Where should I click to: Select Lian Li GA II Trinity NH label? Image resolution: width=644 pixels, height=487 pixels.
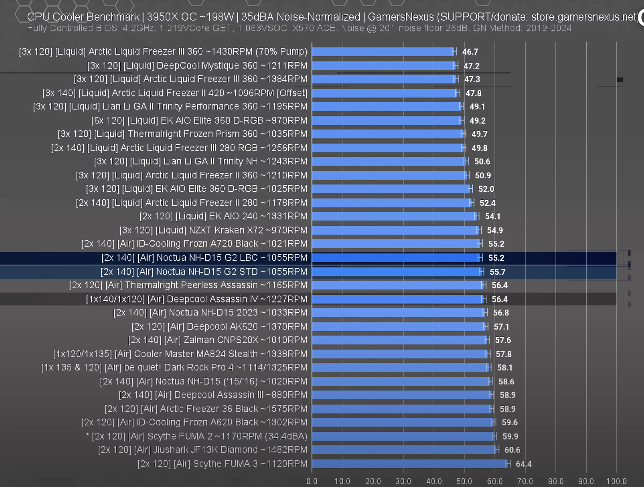pos(201,161)
